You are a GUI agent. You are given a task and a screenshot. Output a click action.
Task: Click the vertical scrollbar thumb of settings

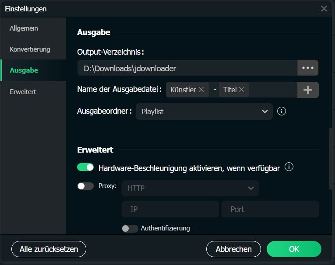click(x=331, y=157)
